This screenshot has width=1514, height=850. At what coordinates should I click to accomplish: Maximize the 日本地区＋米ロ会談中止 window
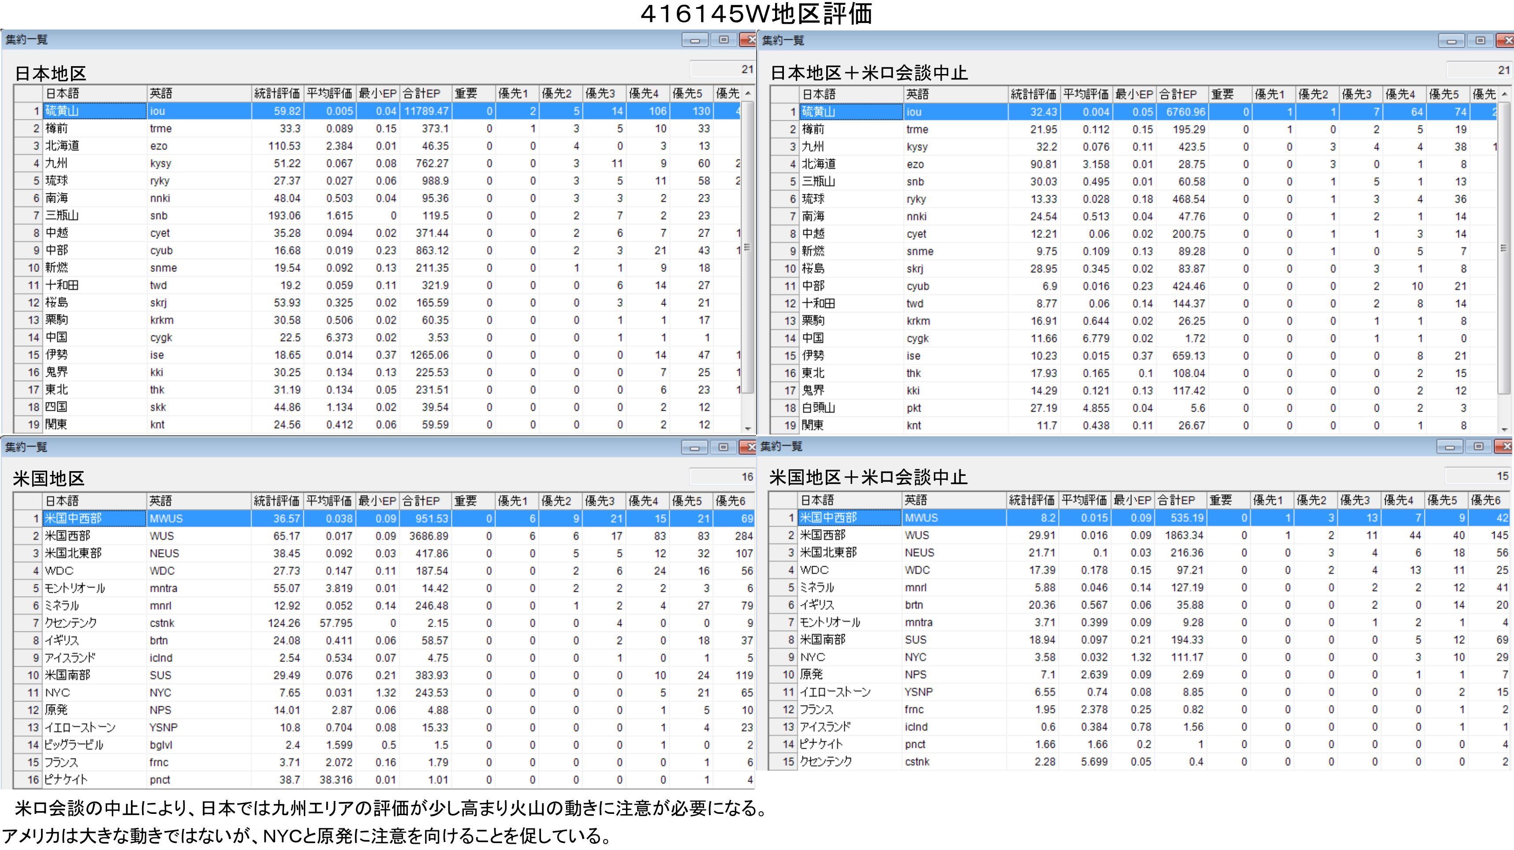[x=1480, y=41]
